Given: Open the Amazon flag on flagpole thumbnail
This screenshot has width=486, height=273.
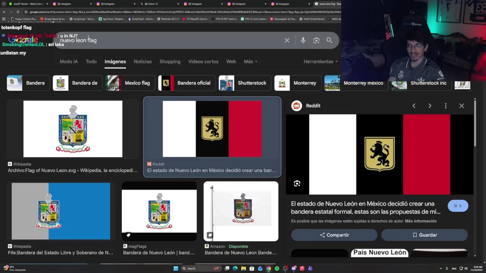Looking at the screenshot, I should coord(241,211).
